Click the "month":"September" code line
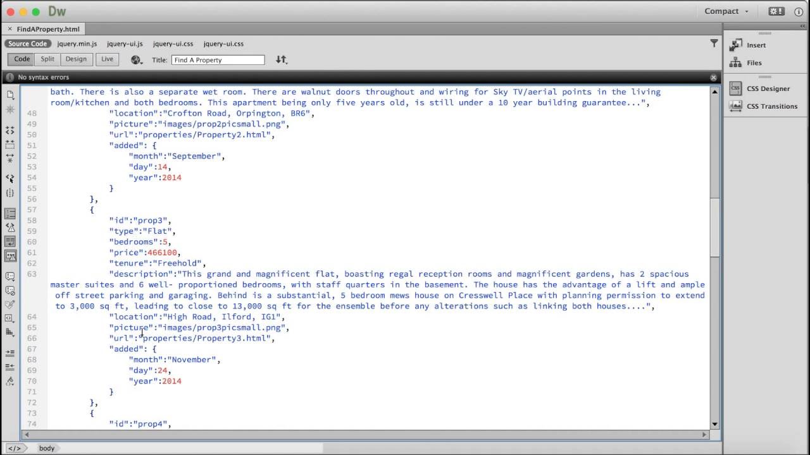 tap(177, 156)
